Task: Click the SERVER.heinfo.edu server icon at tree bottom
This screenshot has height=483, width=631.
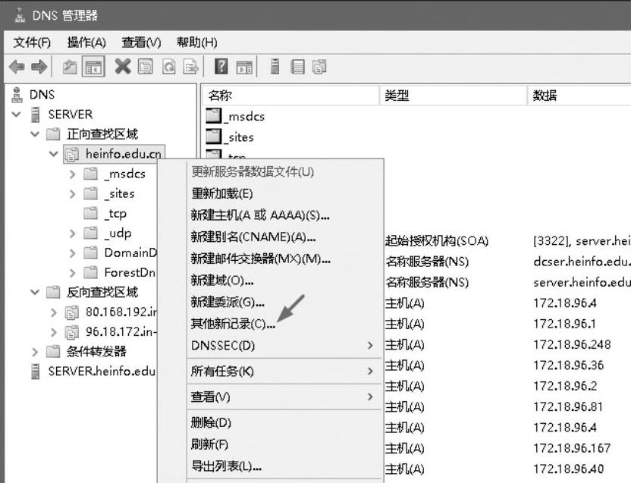Action: [36, 371]
